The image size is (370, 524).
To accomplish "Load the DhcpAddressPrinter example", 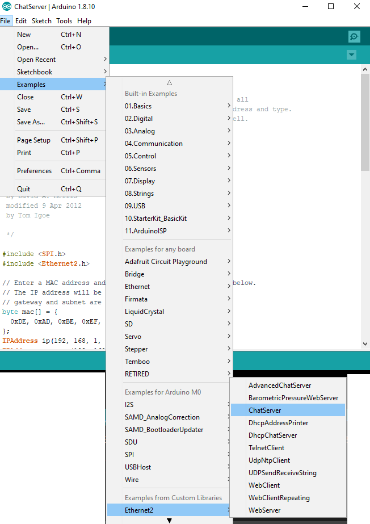I will pos(288,423).
